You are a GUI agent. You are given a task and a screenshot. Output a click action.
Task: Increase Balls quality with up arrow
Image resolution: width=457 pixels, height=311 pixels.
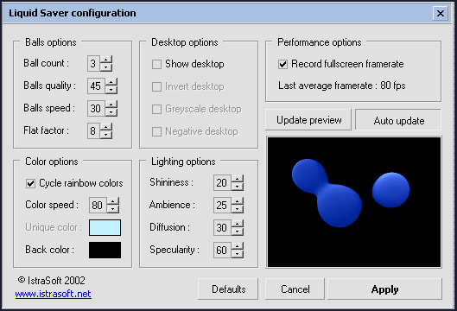111,82
